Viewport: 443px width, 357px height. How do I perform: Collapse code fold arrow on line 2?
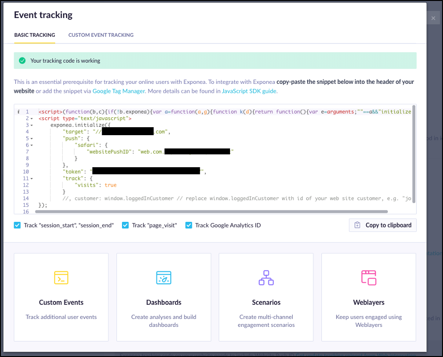(32, 119)
